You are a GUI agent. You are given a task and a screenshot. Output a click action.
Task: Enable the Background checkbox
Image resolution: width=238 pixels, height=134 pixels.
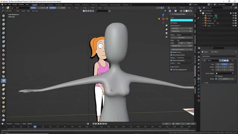171,26
